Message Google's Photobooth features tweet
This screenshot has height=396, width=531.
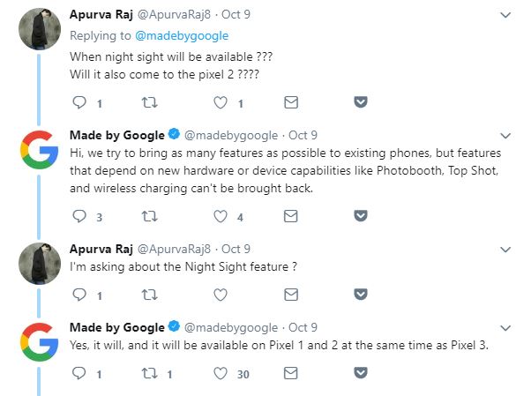pos(360,216)
